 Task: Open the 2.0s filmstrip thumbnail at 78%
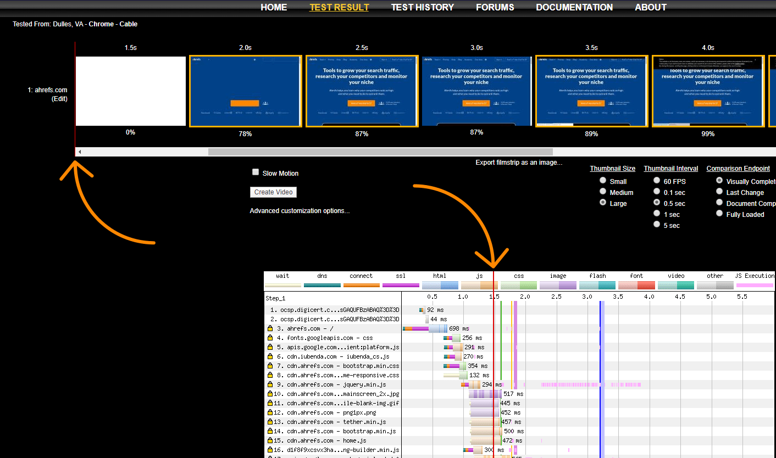coord(246,91)
